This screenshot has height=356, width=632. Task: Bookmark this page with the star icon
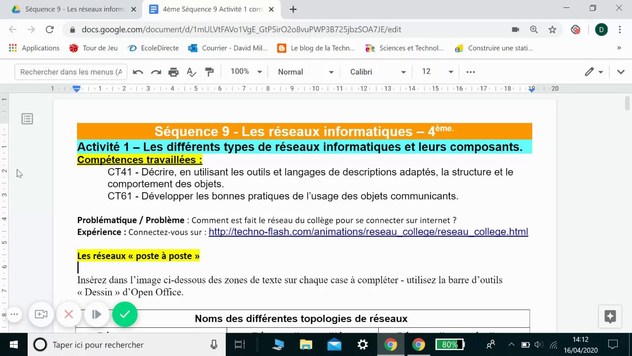[553, 30]
